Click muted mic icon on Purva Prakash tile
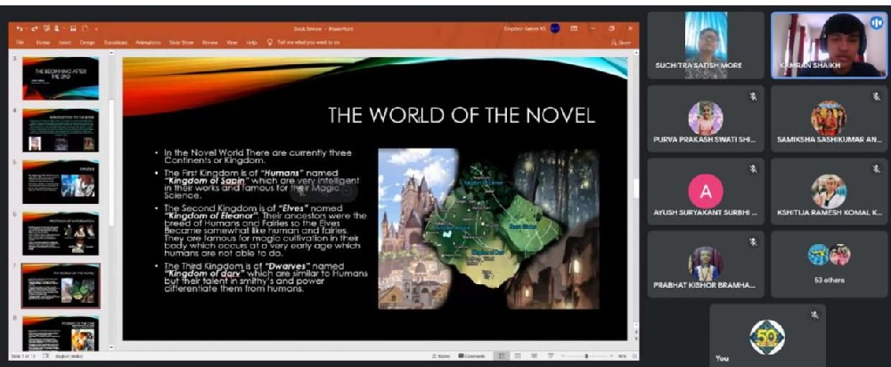891x367 pixels. pyautogui.click(x=753, y=94)
